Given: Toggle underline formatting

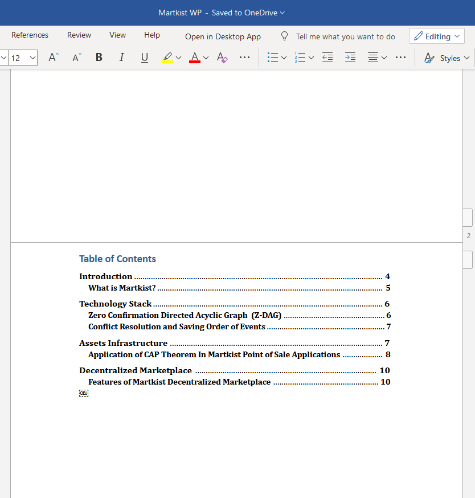Looking at the screenshot, I should (145, 58).
